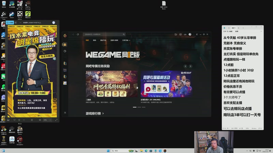273x153 pixels.
Task: Open the WeGame user avatar
Action: pyautogui.click(x=190, y=34)
